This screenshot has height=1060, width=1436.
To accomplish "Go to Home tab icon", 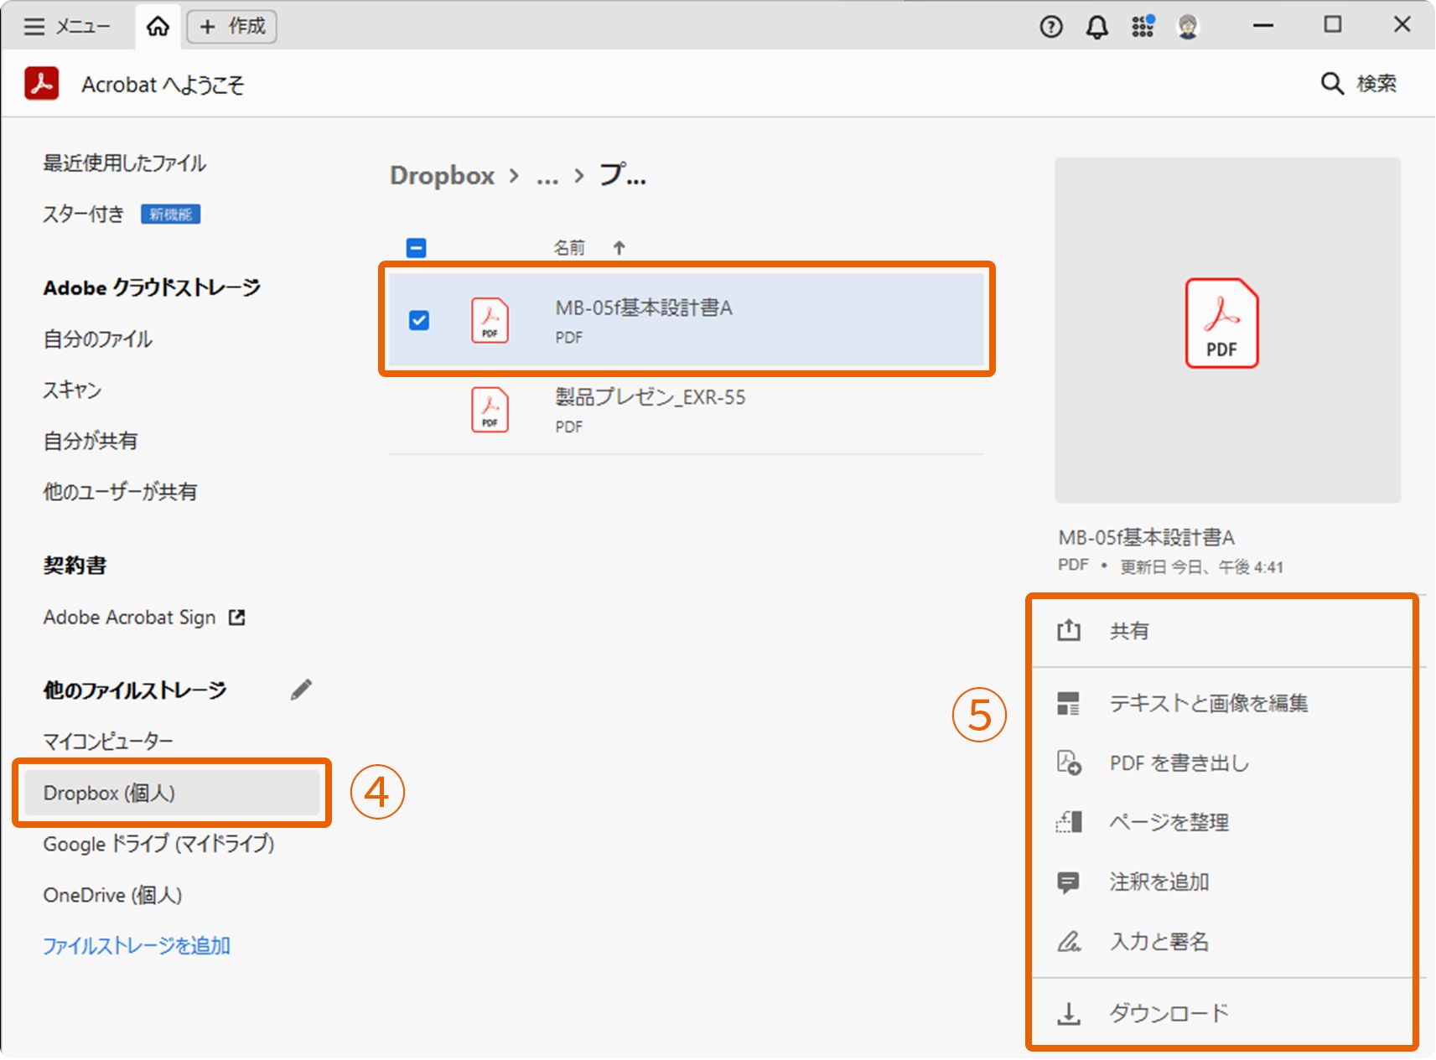I will click(158, 27).
